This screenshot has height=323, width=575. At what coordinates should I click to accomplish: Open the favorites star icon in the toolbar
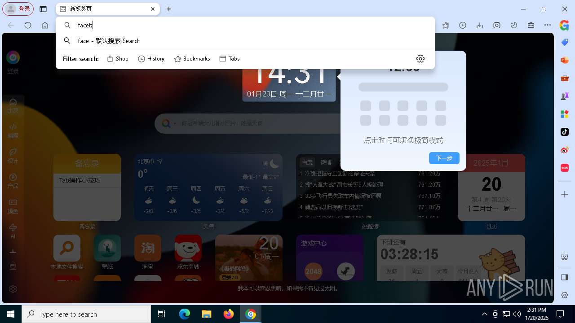click(446, 26)
